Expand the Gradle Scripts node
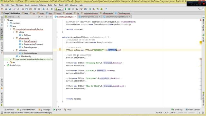Image resolution: width=206 pixels, height=116 pixels. click(x=5, y=65)
